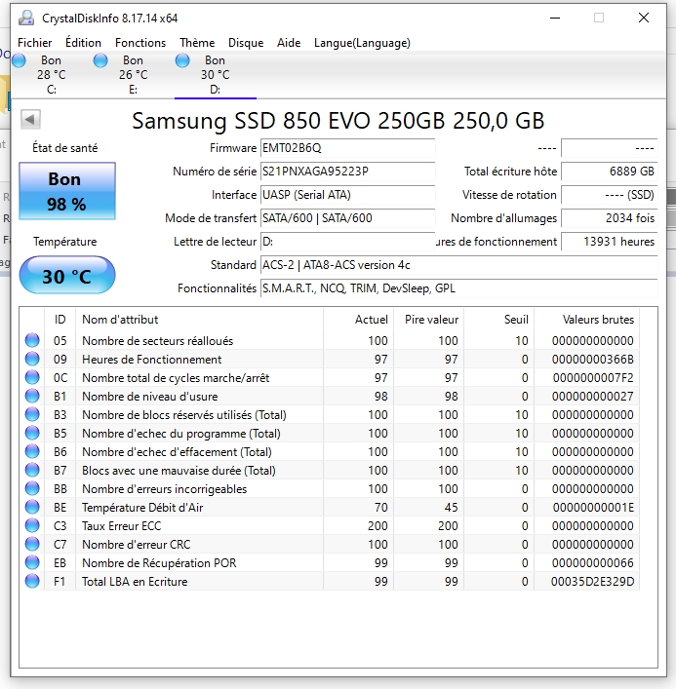676x689 pixels.
Task: Click the 30 °C temperature indicator
Action: coord(66,277)
